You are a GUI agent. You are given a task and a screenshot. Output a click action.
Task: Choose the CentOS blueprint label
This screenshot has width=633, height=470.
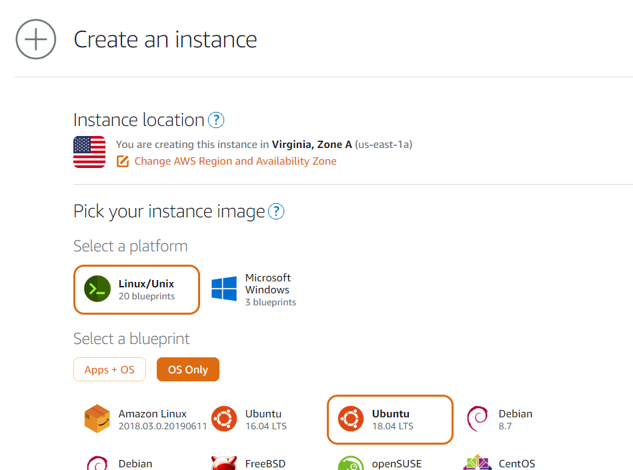[x=517, y=464]
